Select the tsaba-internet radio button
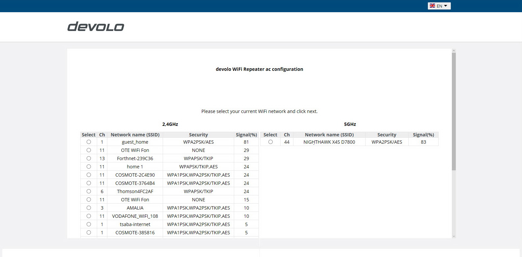This screenshot has width=522, height=257. coord(89,224)
